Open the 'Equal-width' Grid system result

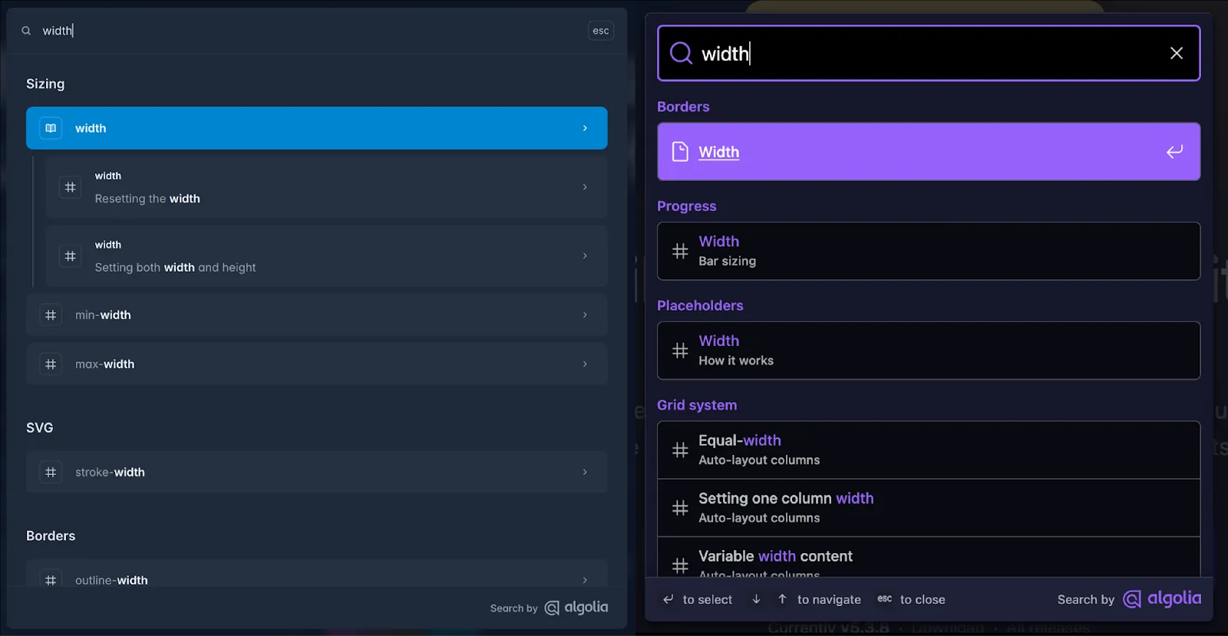tap(929, 450)
